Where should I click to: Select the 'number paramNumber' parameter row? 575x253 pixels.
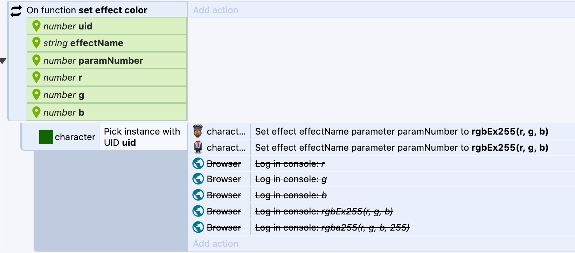tap(107, 60)
